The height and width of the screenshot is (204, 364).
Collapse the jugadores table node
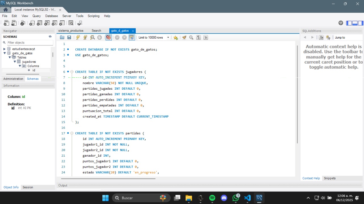[15, 62]
